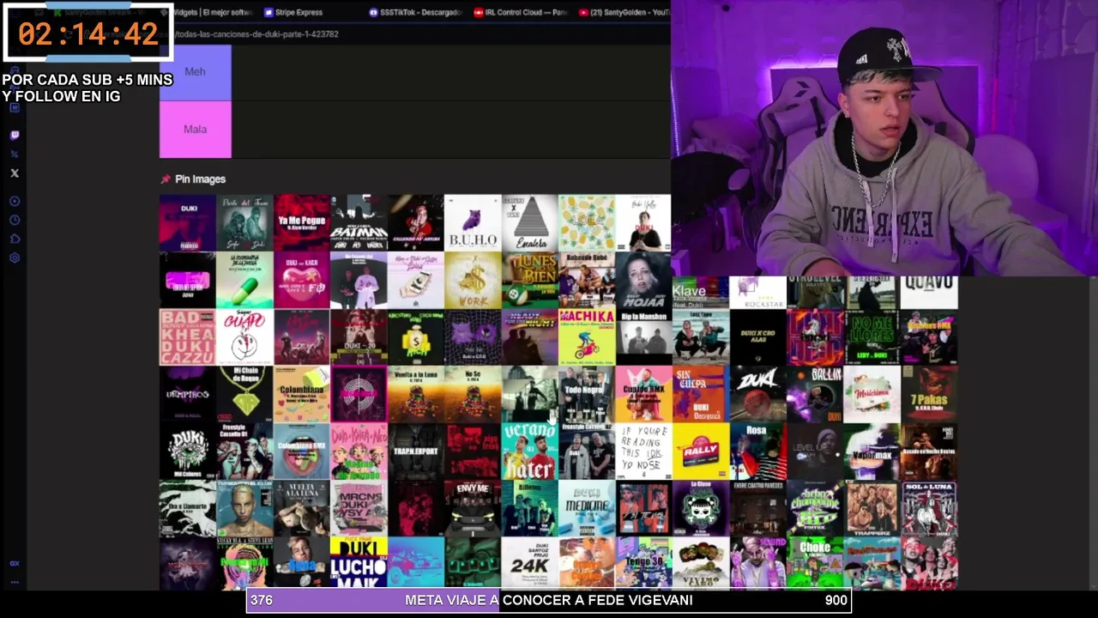Choose the Colombiana cover, not the RMX

pyautogui.click(x=301, y=394)
